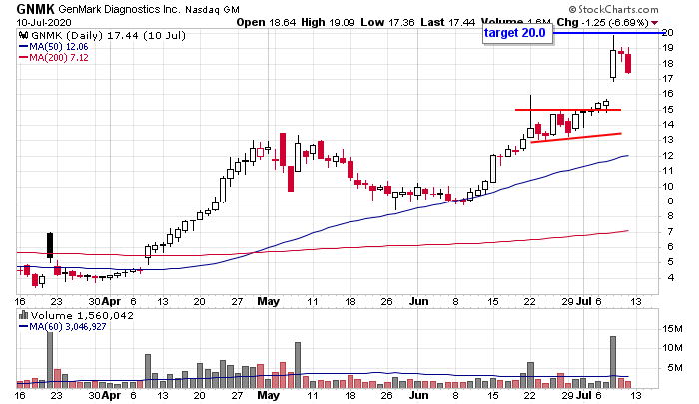
Task: Select the red MA(200) legend line marker
Action: pos(23,58)
